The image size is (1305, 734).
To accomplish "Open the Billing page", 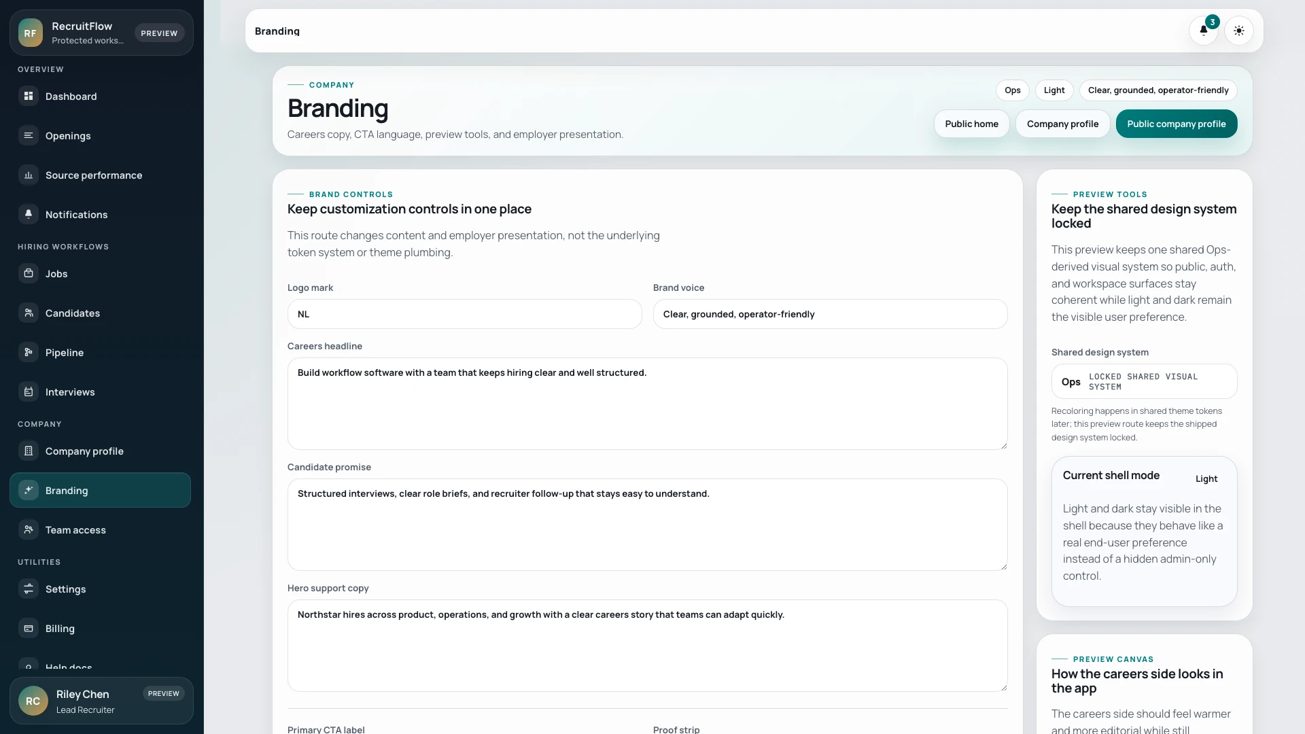I will 100,629.
